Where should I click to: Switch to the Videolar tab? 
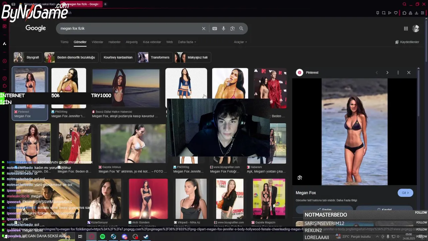pos(97,42)
